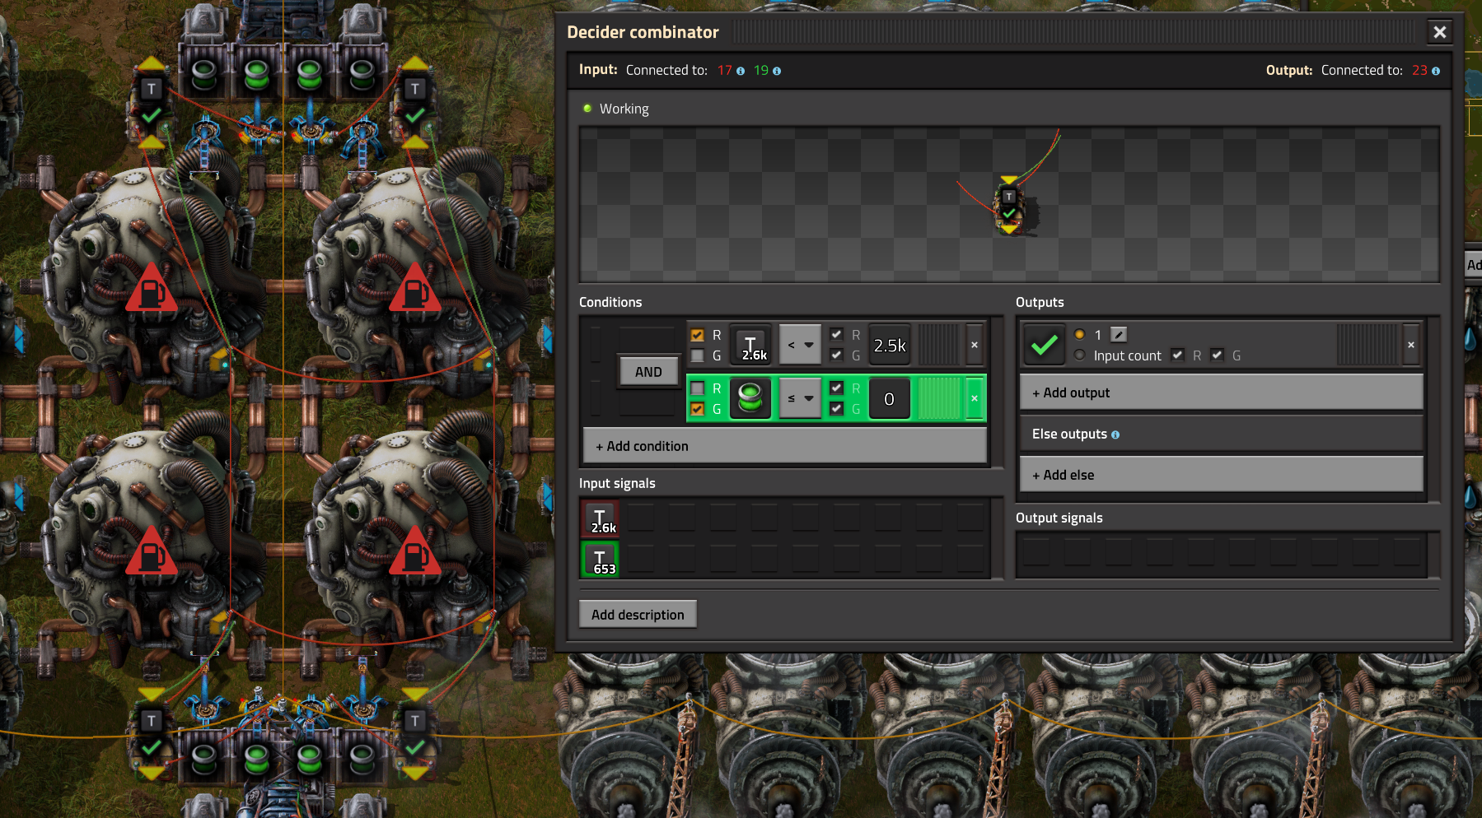The image size is (1482, 818).
Task: Click the Working status text
Action: 624,109
